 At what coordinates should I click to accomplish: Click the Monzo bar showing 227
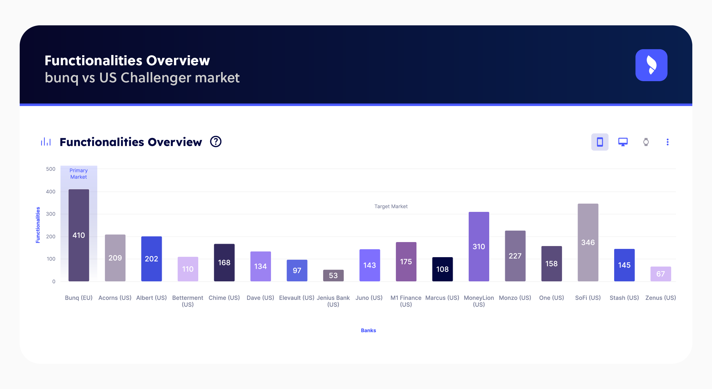[515, 256]
